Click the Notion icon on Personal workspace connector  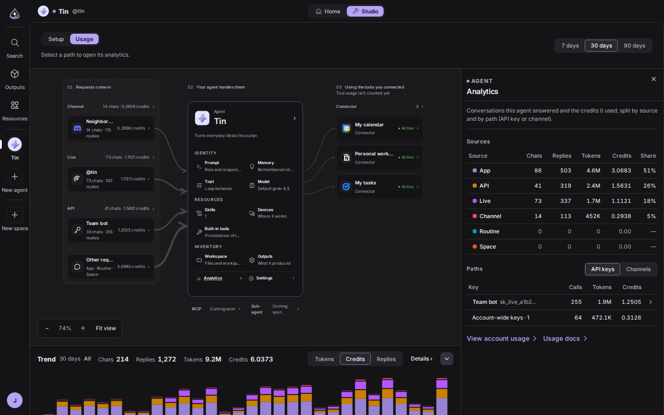click(x=346, y=158)
